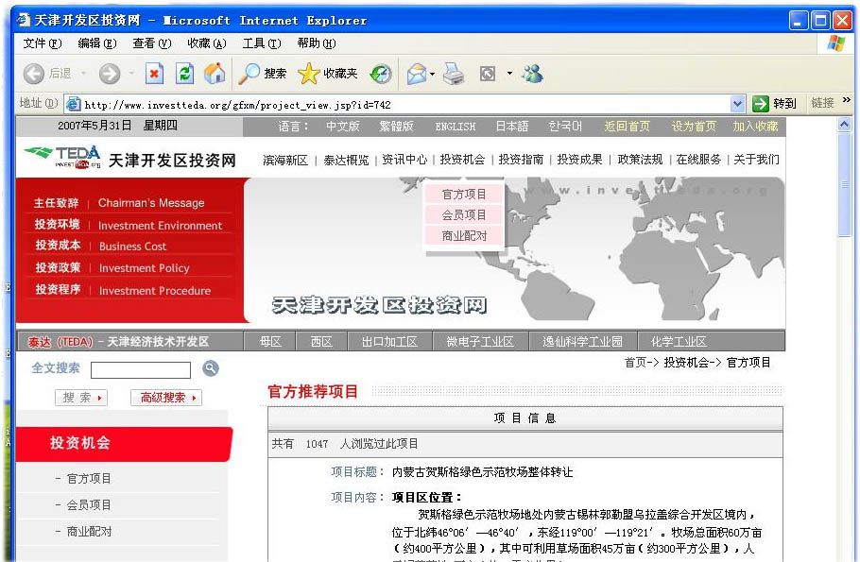Open 会员项目 in the left sidebar
Viewport: 860px width, 562px height.
[x=88, y=505]
